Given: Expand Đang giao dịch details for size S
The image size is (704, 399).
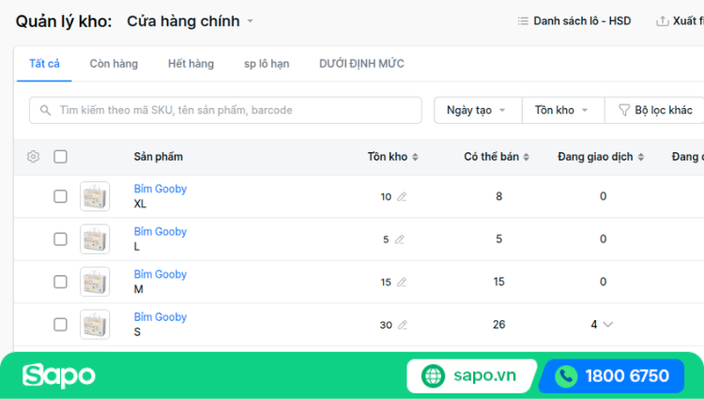Looking at the screenshot, I should [608, 325].
